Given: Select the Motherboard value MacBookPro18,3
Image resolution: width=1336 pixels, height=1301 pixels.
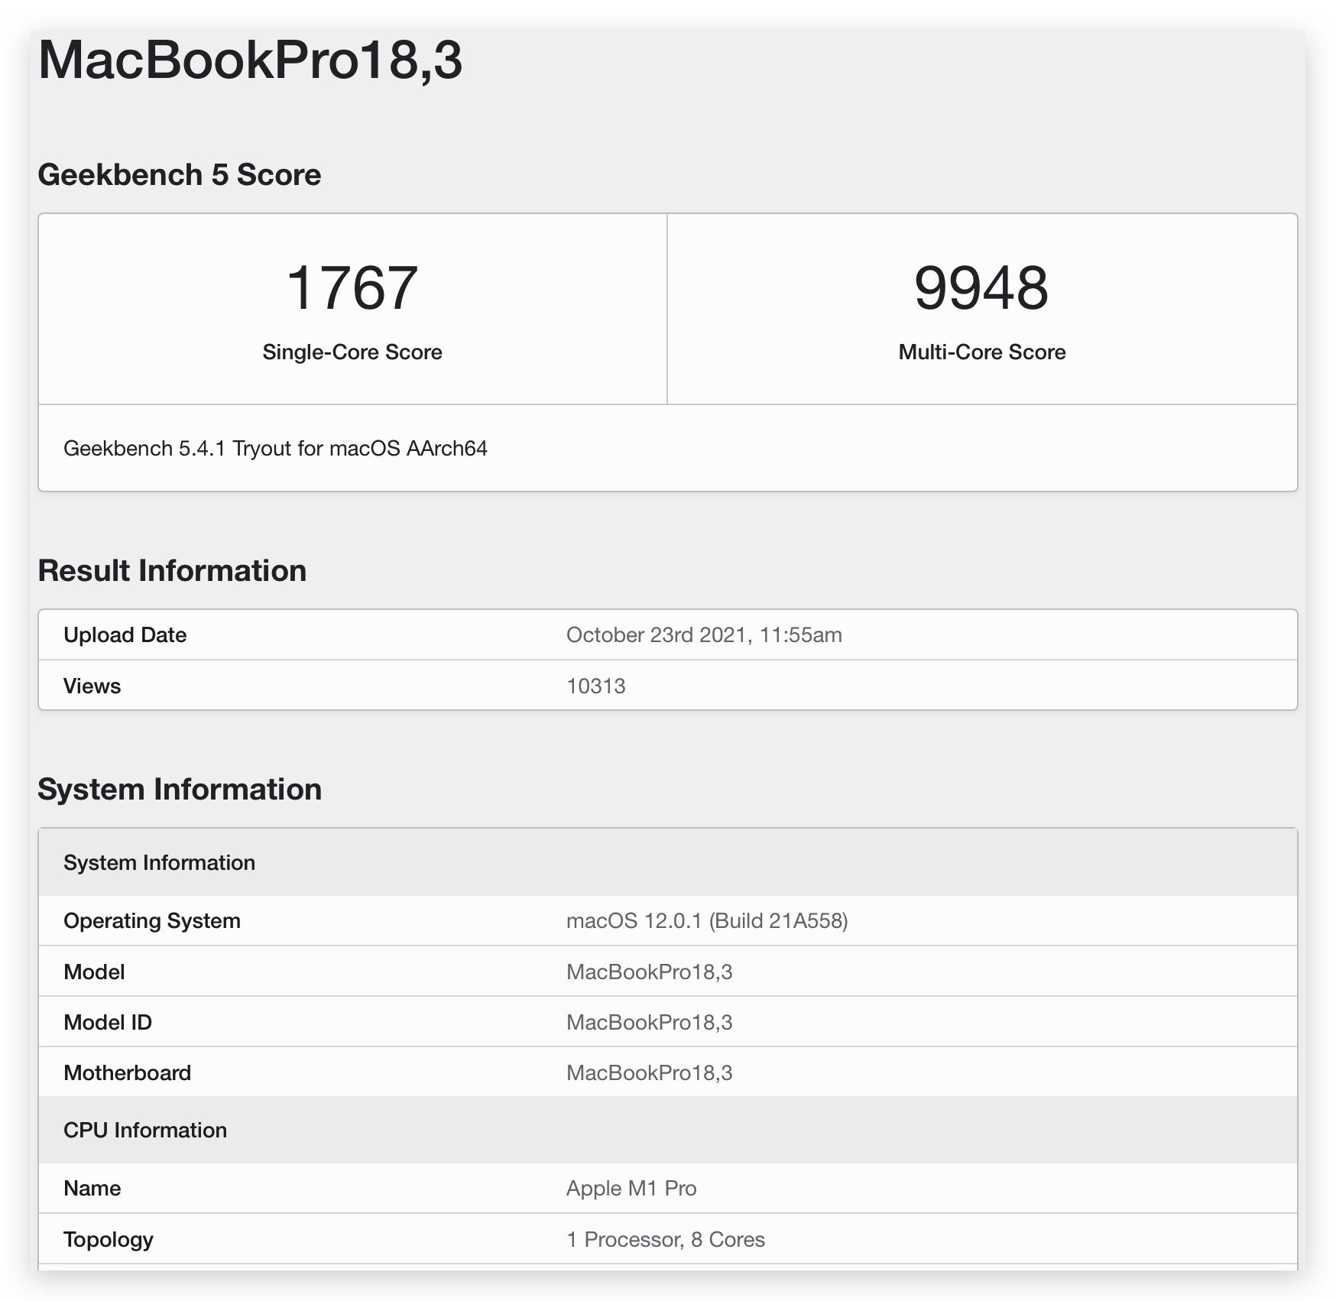Looking at the screenshot, I should coord(650,1072).
